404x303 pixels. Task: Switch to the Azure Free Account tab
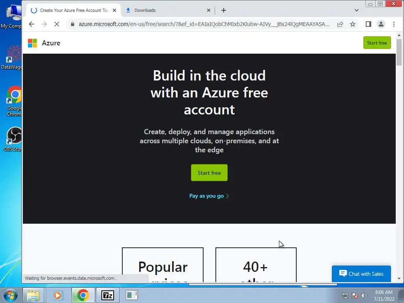point(73,10)
